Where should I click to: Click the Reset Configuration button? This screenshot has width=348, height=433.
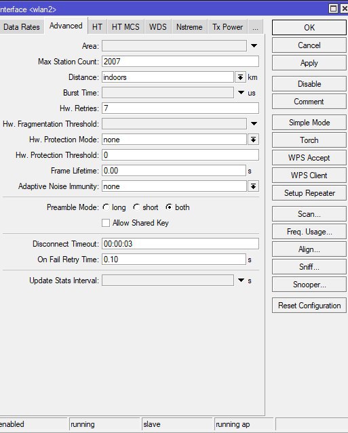(309, 306)
